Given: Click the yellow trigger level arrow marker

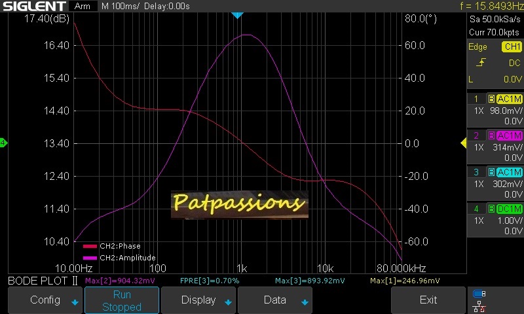Looking at the screenshot, I should tap(463, 143).
